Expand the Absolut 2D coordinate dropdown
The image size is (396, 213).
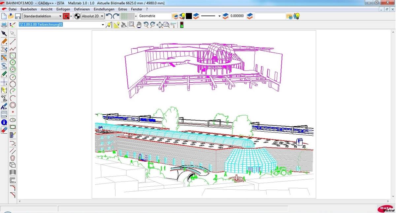coord(102,16)
